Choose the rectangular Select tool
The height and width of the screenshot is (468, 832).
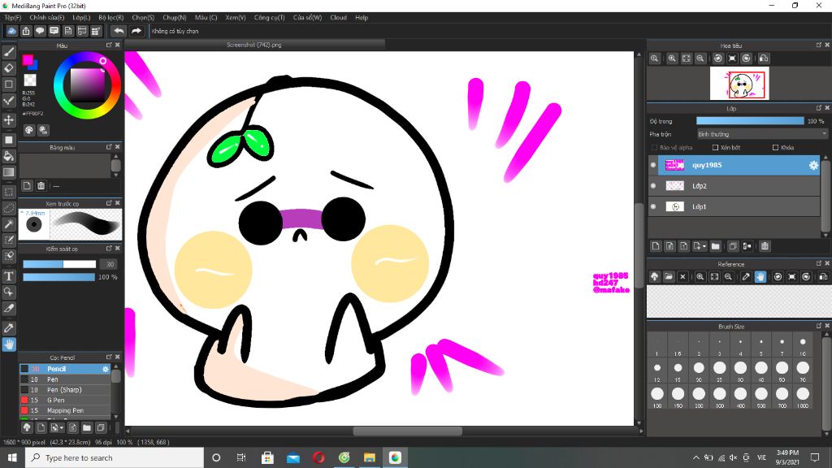(x=9, y=192)
